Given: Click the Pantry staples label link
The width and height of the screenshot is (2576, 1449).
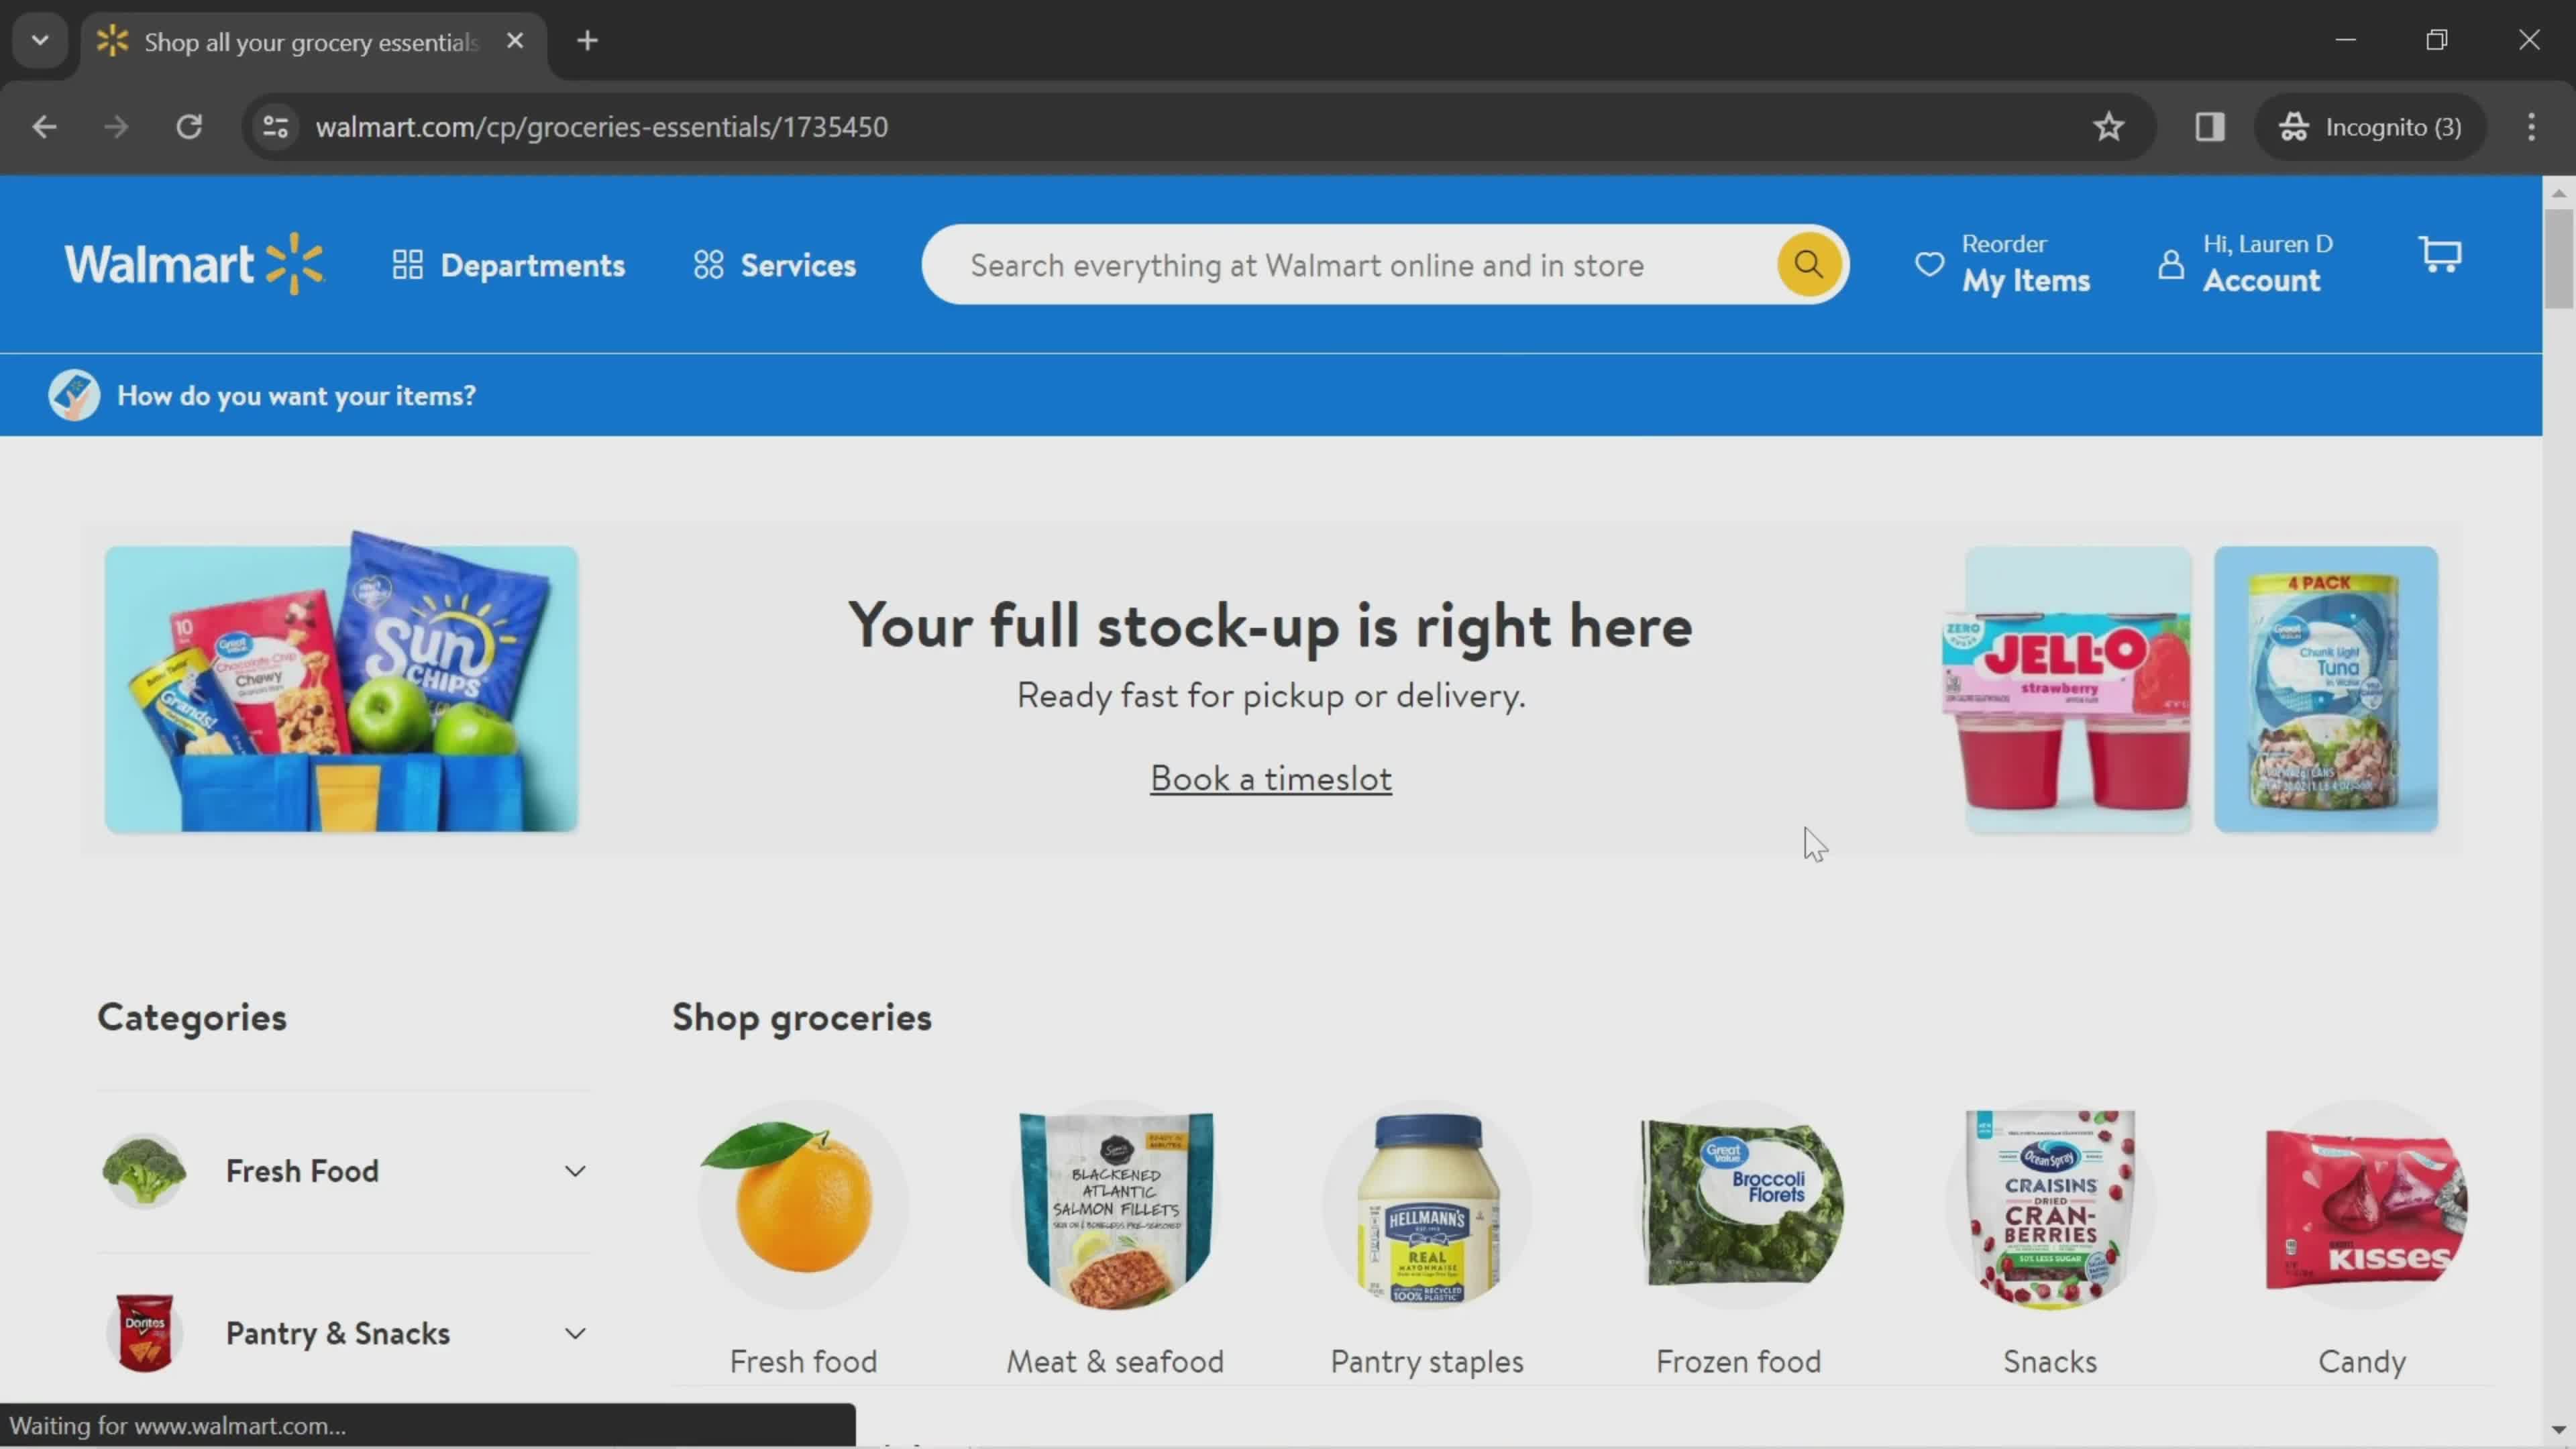Looking at the screenshot, I should [x=1427, y=1361].
